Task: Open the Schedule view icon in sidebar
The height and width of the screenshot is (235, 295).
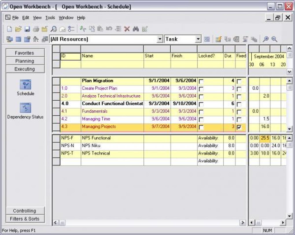Action: (25, 85)
